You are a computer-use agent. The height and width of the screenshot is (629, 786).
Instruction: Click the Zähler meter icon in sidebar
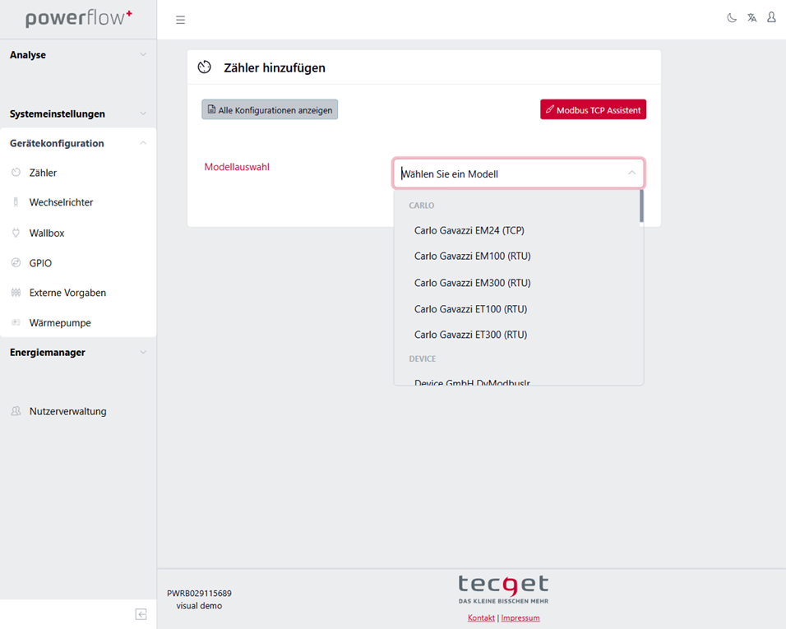pos(16,173)
